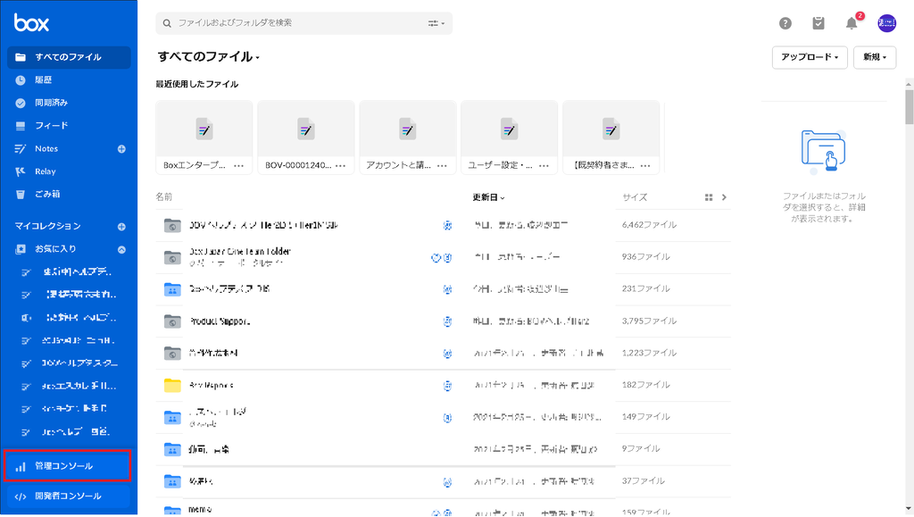
Task: Click the user account avatar
Action: pos(886,23)
